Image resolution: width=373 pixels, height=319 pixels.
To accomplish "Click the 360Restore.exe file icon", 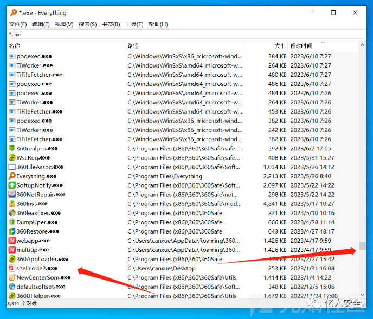I will [x=12, y=231].
